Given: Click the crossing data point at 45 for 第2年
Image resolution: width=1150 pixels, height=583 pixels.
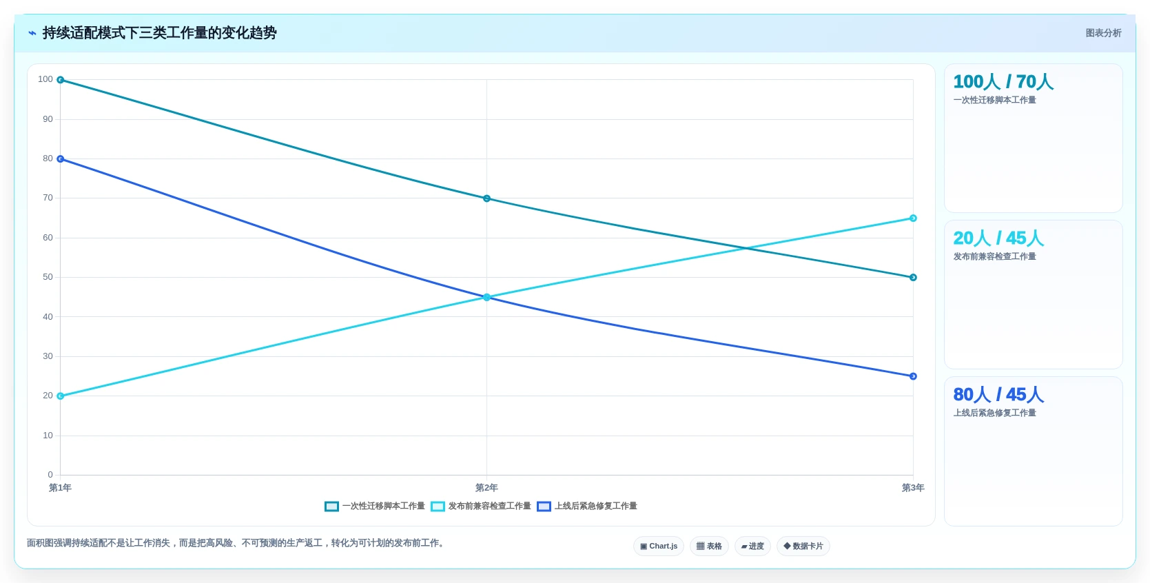Looking at the screenshot, I should click(486, 297).
